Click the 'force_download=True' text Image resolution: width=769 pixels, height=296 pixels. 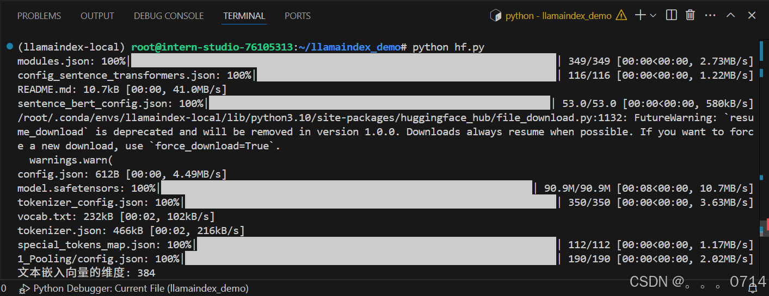(x=215, y=146)
